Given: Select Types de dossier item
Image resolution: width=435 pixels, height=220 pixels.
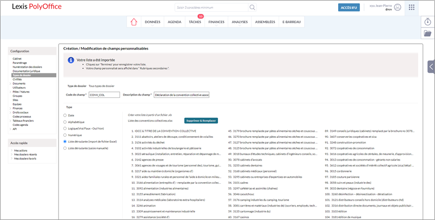Looking at the screenshot, I should (x=34, y=75).
